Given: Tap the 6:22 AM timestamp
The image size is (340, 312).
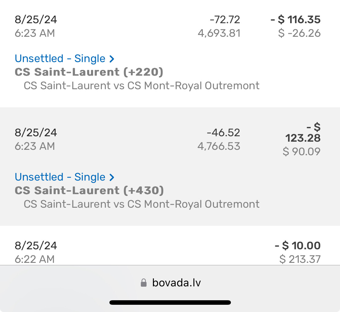Looking at the screenshot, I should [x=35, y=259].
